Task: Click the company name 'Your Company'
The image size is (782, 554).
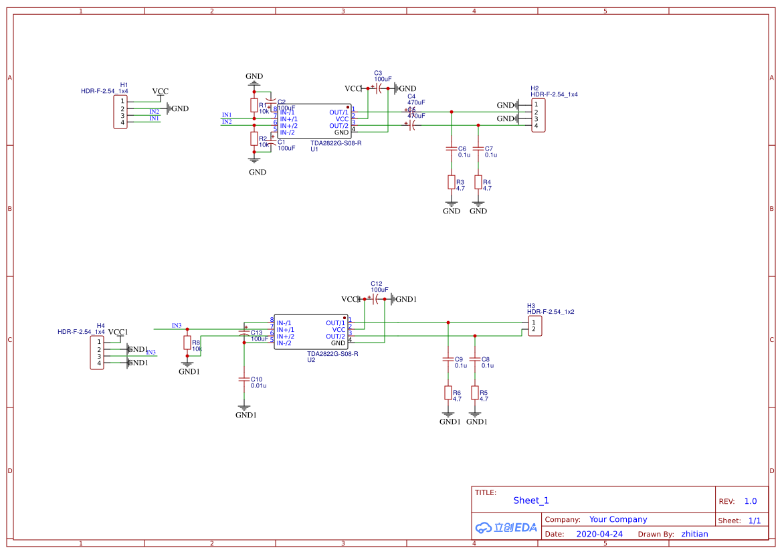Action: [618, 519]
